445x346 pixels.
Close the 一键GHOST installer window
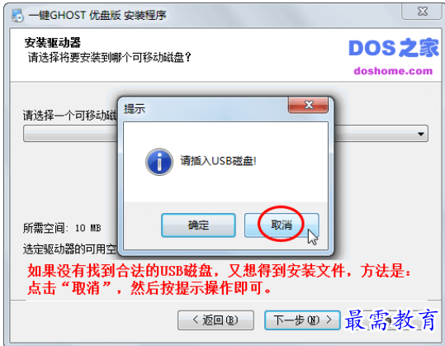[x=423, y=12]
